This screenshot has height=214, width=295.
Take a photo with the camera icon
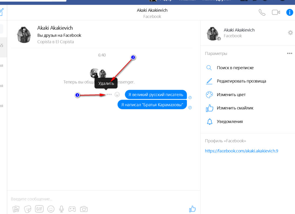[x=84, y=209]
